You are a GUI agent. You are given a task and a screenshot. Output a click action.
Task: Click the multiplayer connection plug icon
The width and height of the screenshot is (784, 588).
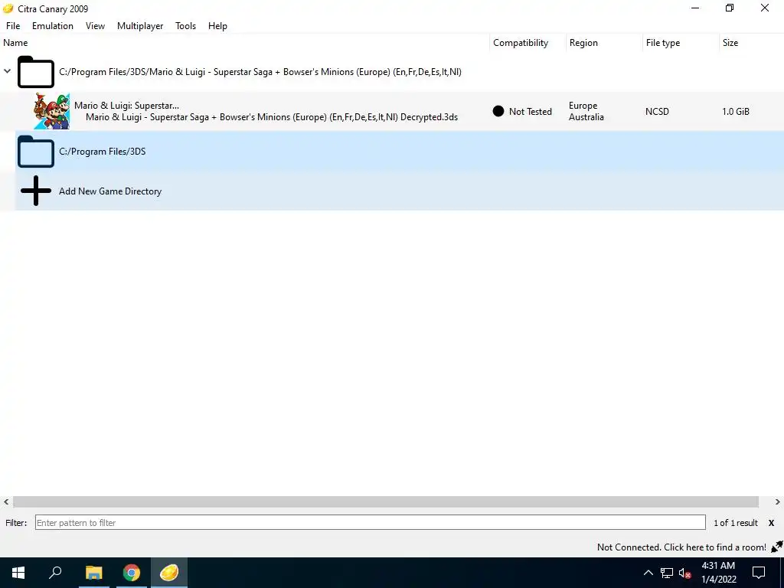click(x=776, y=547)
